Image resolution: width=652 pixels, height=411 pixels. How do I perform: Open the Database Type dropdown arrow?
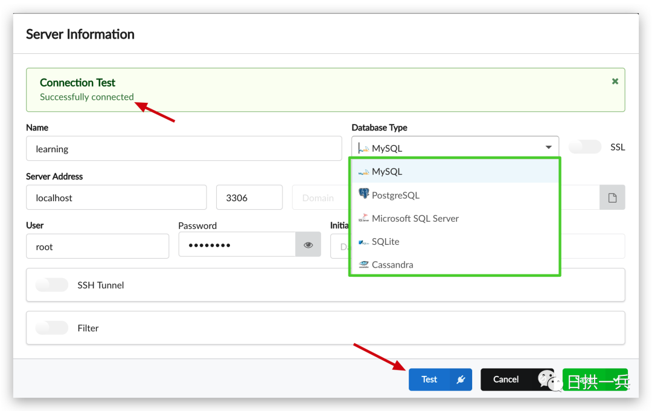pyautogui.click(x=548, y=147)
